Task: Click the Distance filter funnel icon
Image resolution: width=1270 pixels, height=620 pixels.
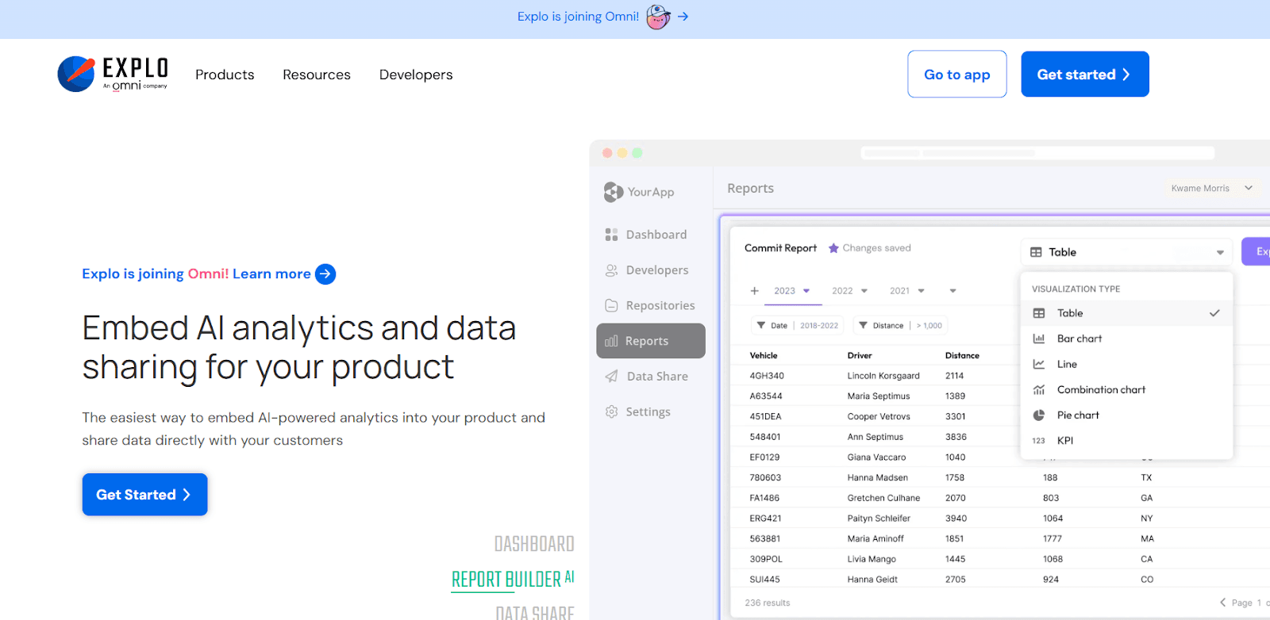Action: tap(863, 325)
